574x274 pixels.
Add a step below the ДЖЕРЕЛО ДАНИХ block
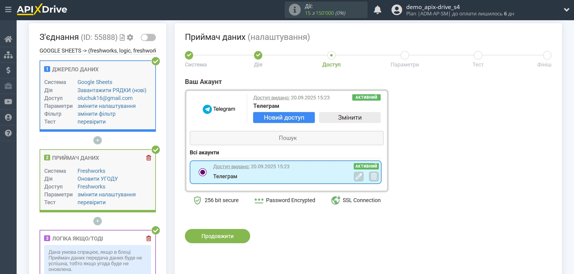[x=98, y=140]
